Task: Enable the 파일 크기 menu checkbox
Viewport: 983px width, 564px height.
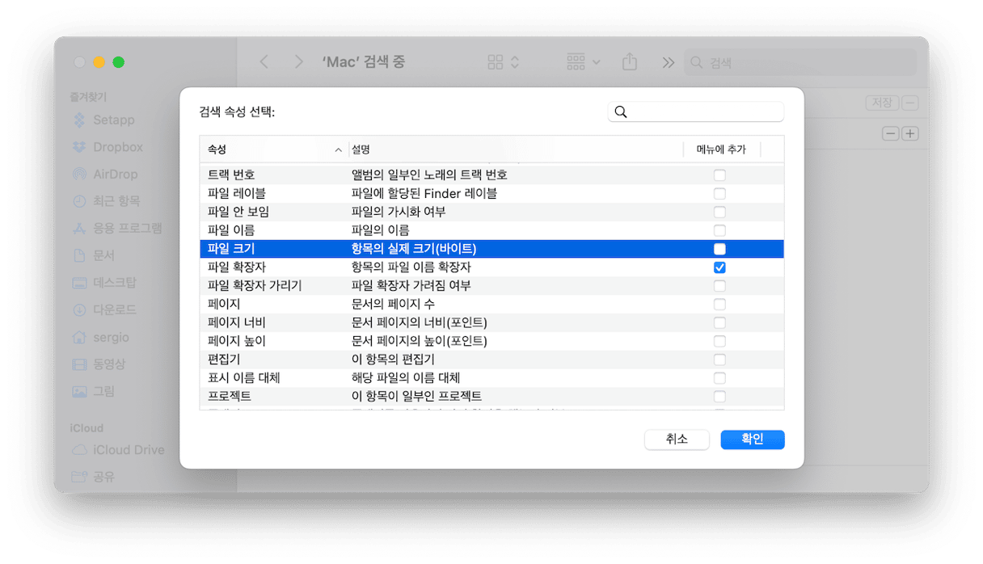Action: [719, 249]
